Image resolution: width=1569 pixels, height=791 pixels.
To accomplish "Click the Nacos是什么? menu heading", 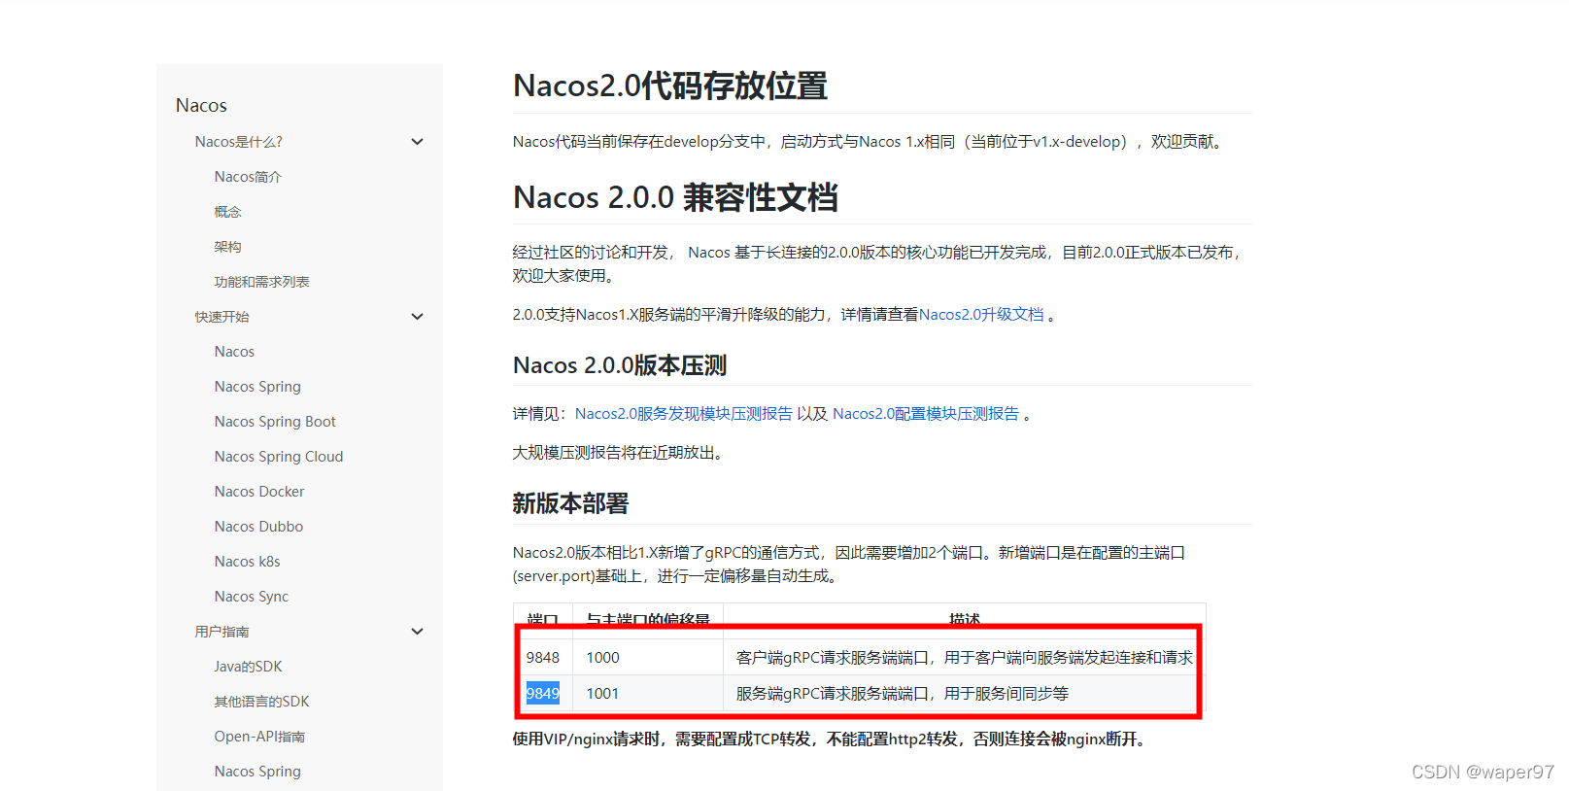I will [238, 142].
